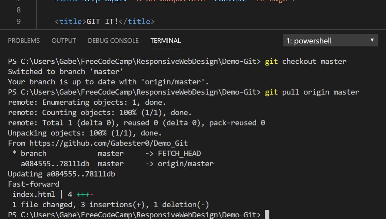Click 'FETCH_HEAD' in the branch line
The image size is (386, 219).
180,153
